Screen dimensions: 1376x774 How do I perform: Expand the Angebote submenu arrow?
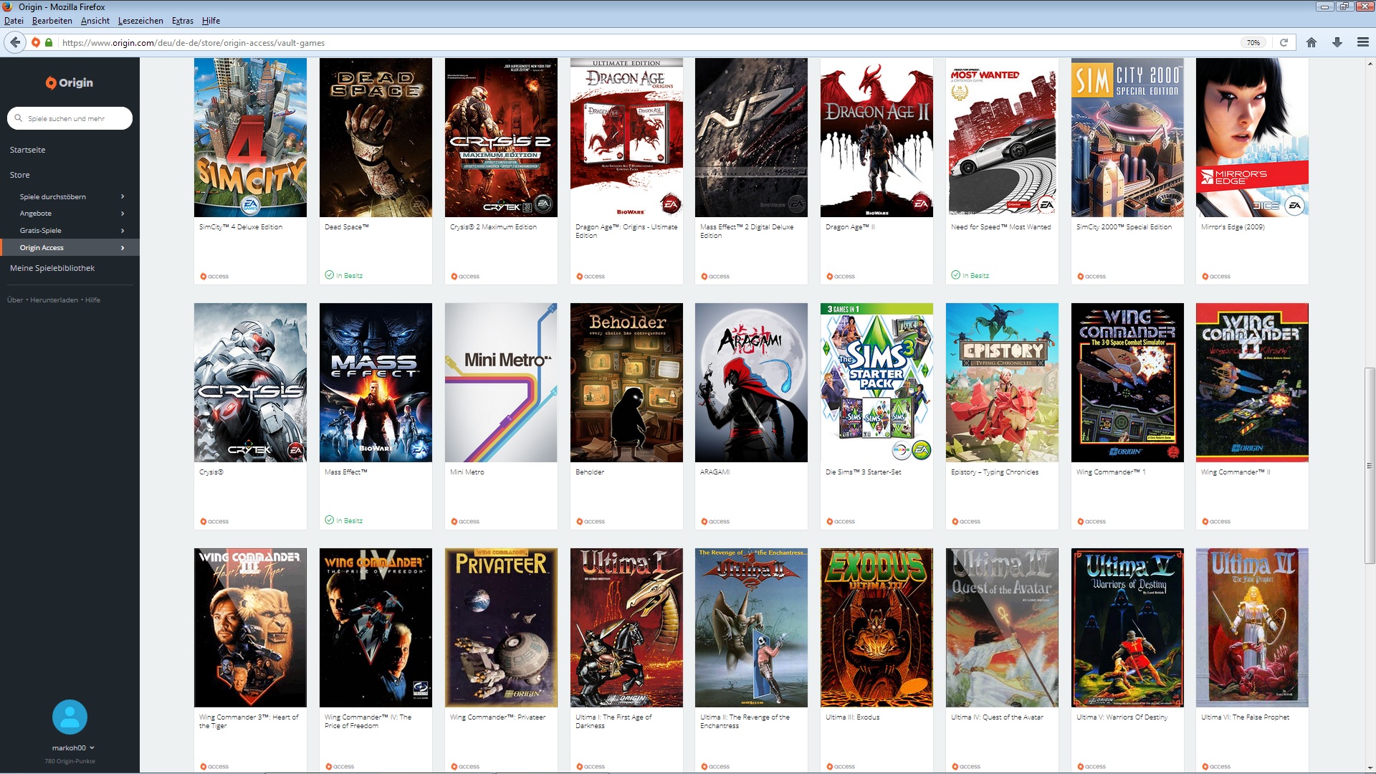(x=123, y=214)
